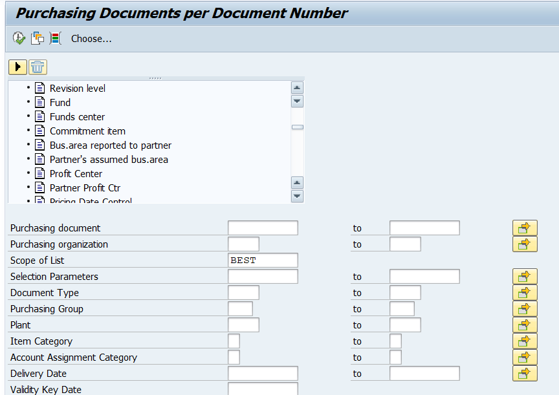Viewport: 559px width, 395px height.
Task: Click the Execute clock icon
Action: [x=19, y=39]
